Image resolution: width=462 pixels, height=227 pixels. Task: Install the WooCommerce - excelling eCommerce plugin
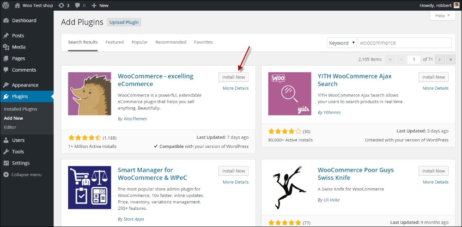233,77
